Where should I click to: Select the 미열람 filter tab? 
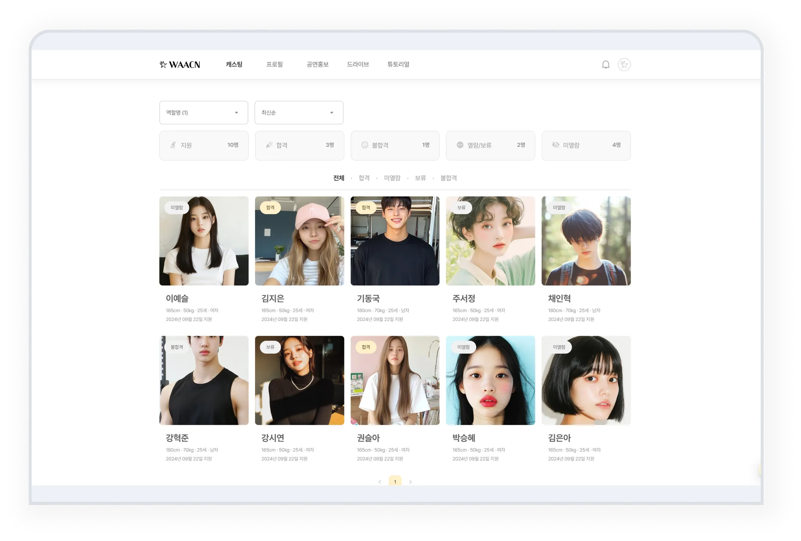(392, 178)
